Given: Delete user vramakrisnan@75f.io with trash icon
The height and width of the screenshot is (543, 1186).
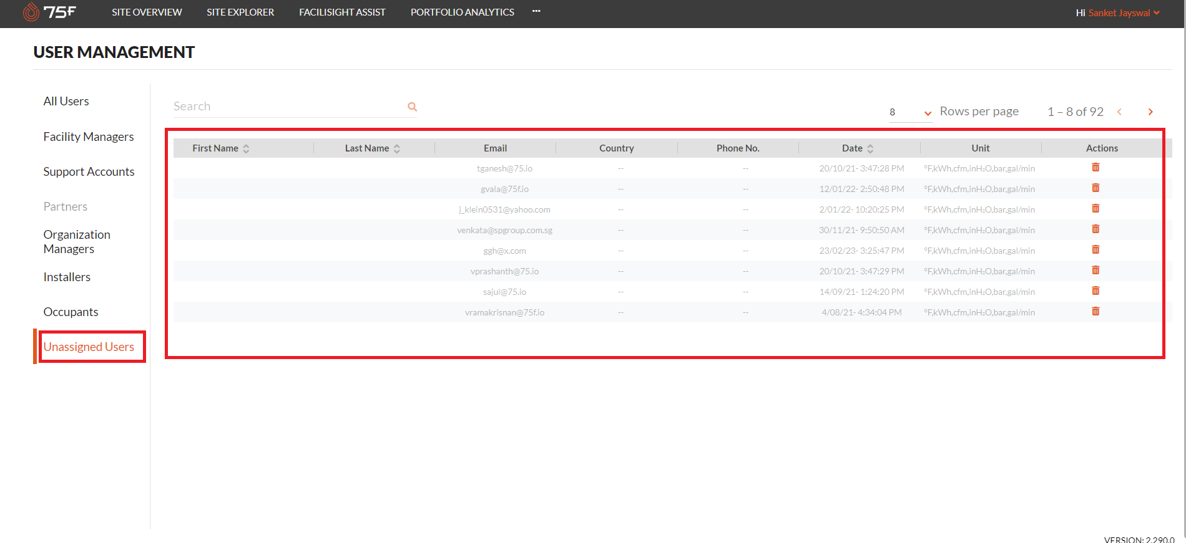Looking at the screenshot, I should [1095, 311].
